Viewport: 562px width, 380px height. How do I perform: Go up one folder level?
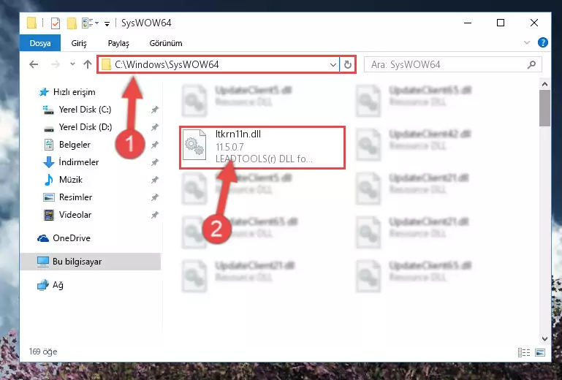[x=88, y=64]
